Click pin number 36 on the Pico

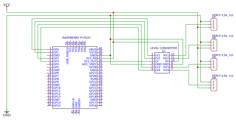click(x=100, y=60)
